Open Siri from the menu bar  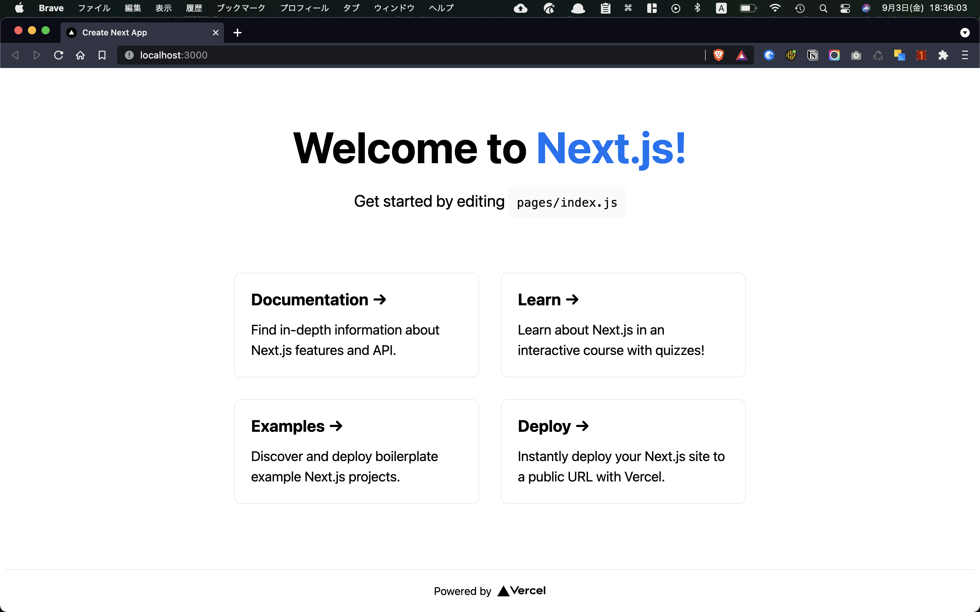[866, 8]
